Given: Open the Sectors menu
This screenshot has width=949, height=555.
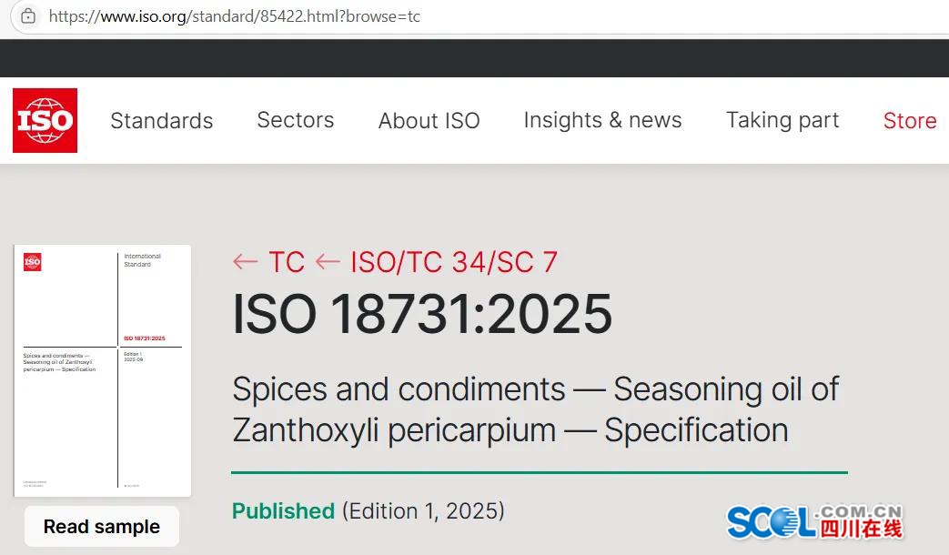Looking at the screenshot, I should click(295, 121).
